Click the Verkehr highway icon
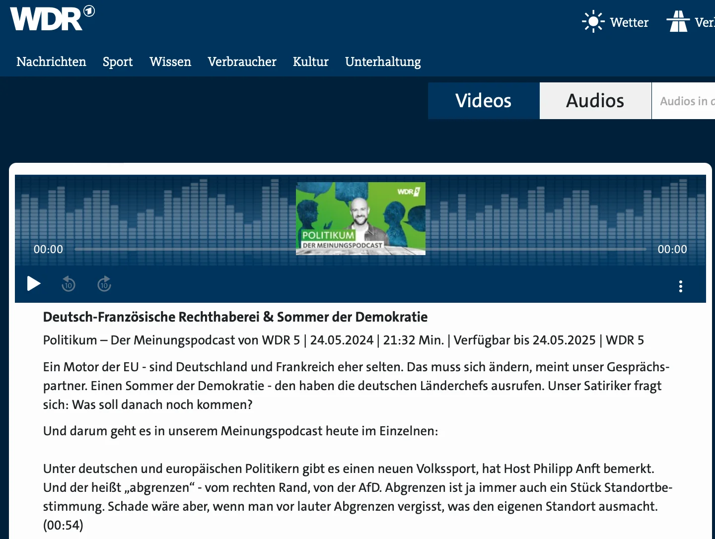715x539 pixels. click(x=678, y=22)
